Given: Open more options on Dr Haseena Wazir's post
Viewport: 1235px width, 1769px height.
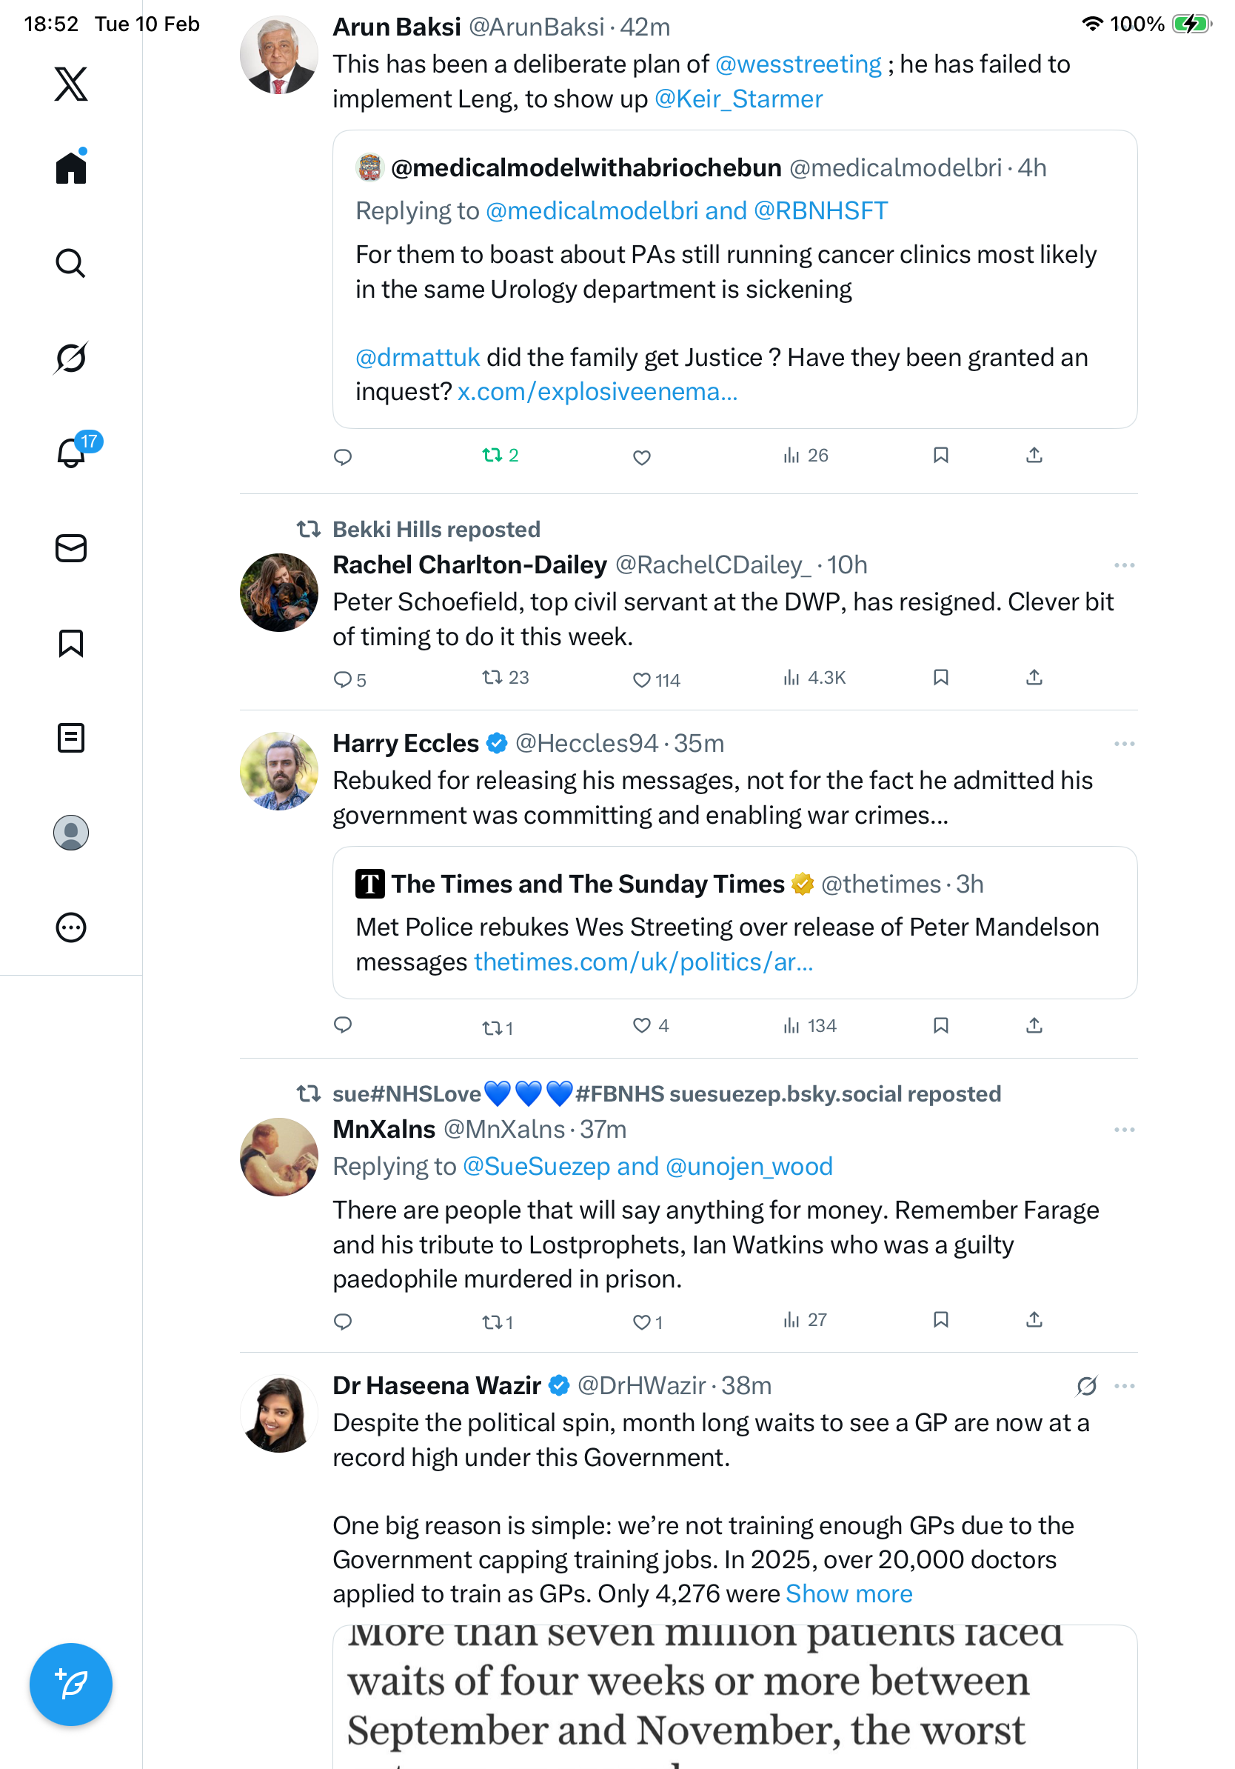Looking at the screenshot, I should (x=1124, y=1386).
